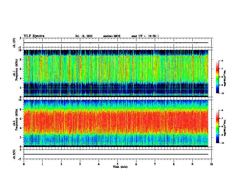Click the "-10" value on ch.1 colorbar

coord(222,94)
